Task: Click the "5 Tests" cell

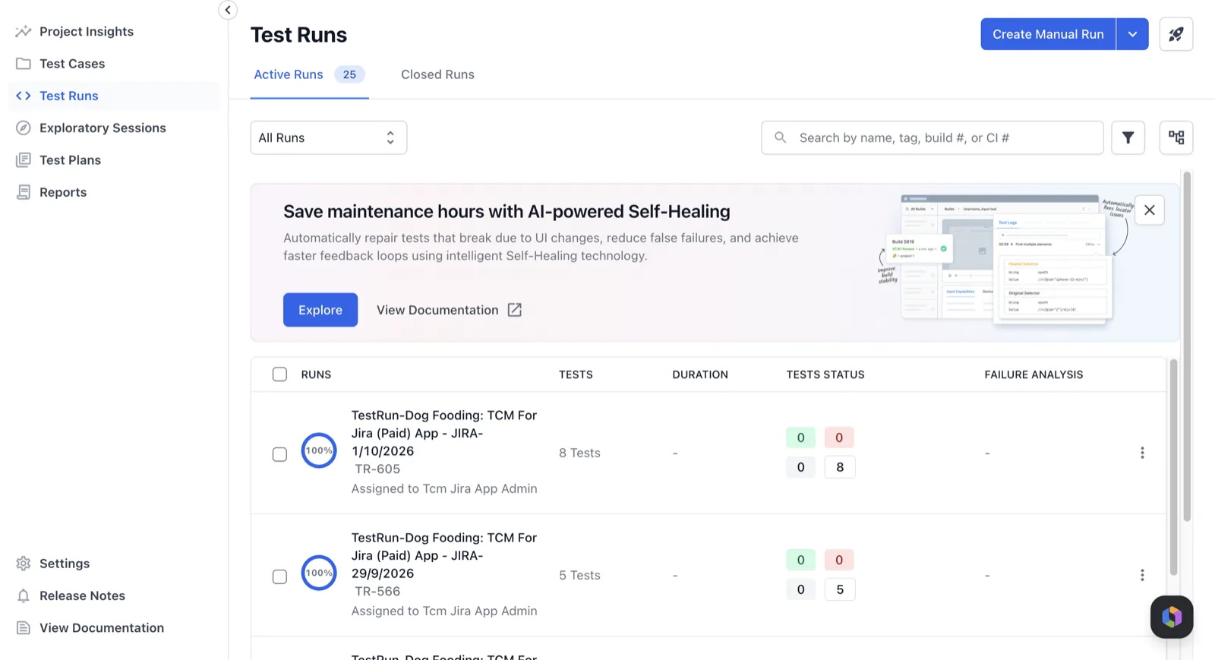Action: [579, 575]
